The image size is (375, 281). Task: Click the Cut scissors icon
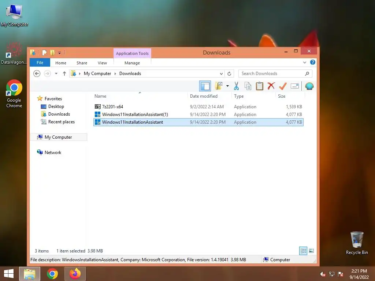pyautogui.click(x=236, y=86)
